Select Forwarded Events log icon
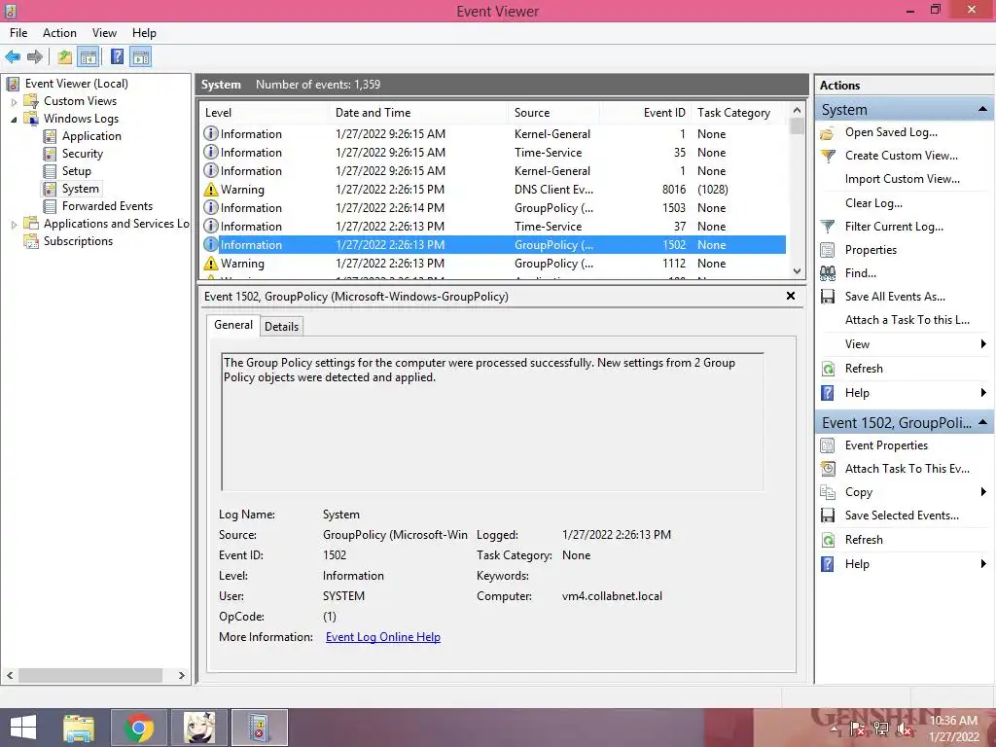996x747 pixels. tap(50, 206)
